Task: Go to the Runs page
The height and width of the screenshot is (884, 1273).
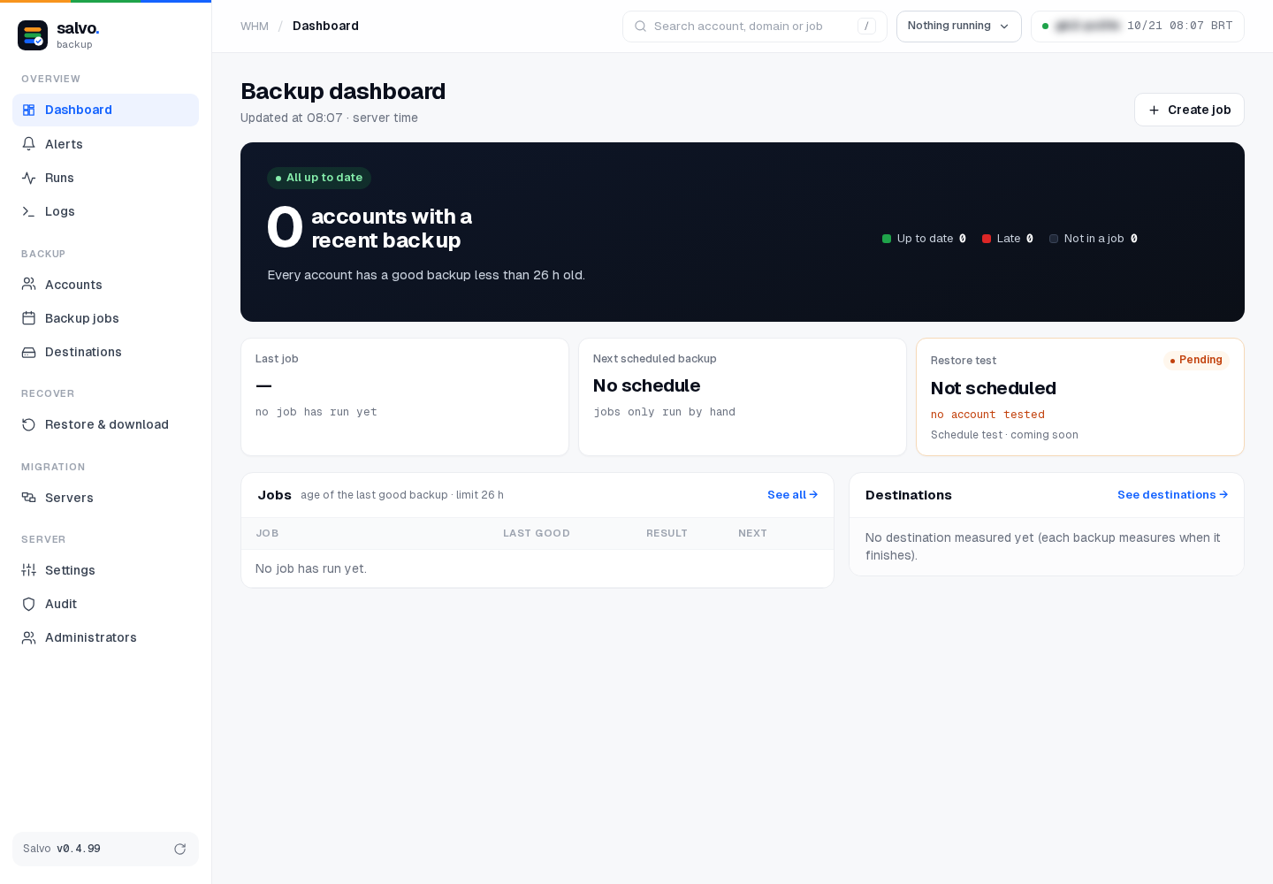Action: [x=105, y=178]
